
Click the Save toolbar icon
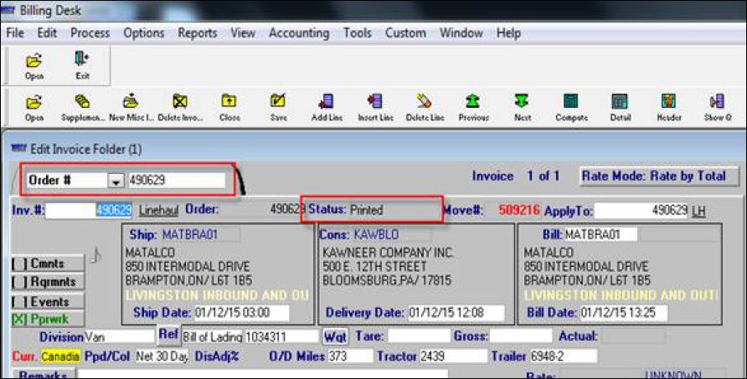[278, 106]
